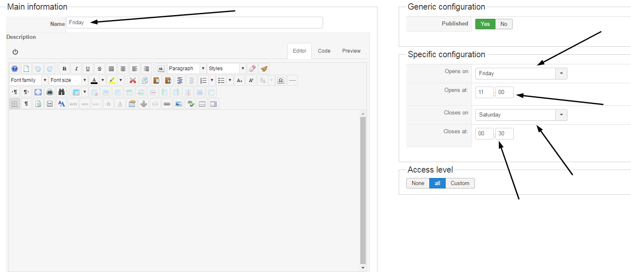Open the editor help icon
This screenshot has width=631, height=272.
click(15, 69)
